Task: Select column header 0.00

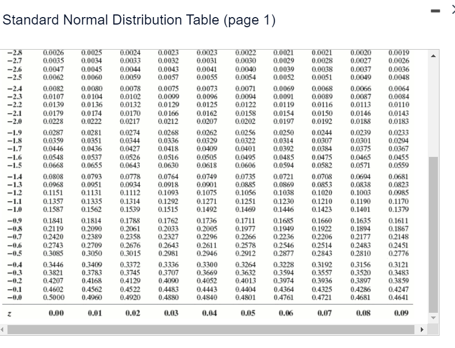Action: click(x=56, y=313)
